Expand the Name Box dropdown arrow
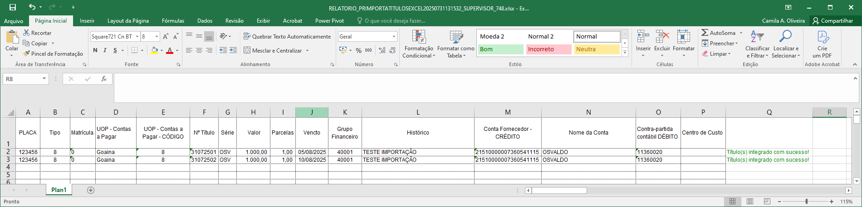Screen dimensions: 862x207 [x=44, y=79]
